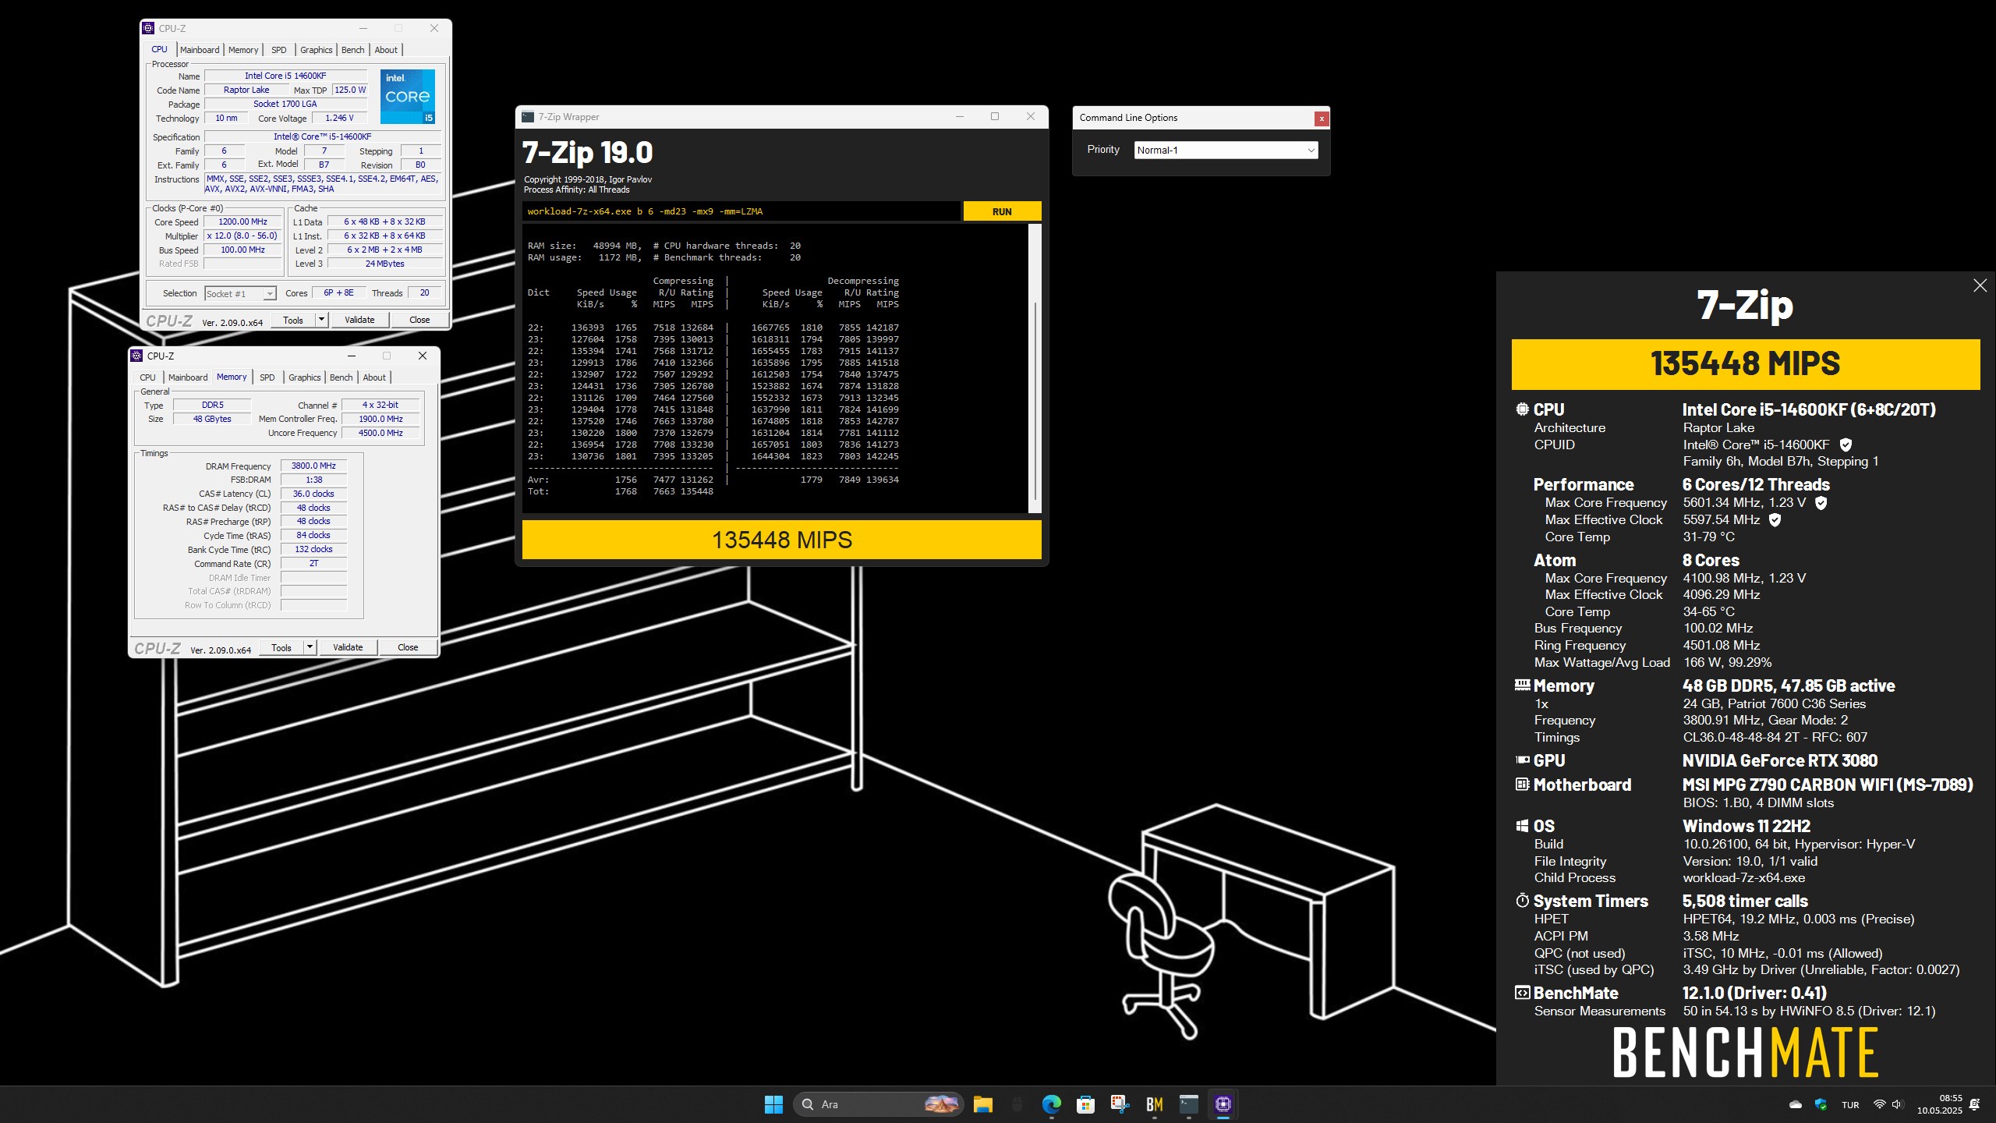The width and height of the screenshot is (1996, 1123).
Task: Open the notification bell icon
Action: [1974, 1104]
